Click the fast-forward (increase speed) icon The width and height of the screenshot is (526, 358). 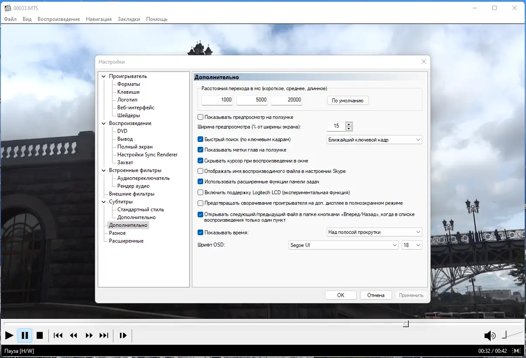[89, 335]
